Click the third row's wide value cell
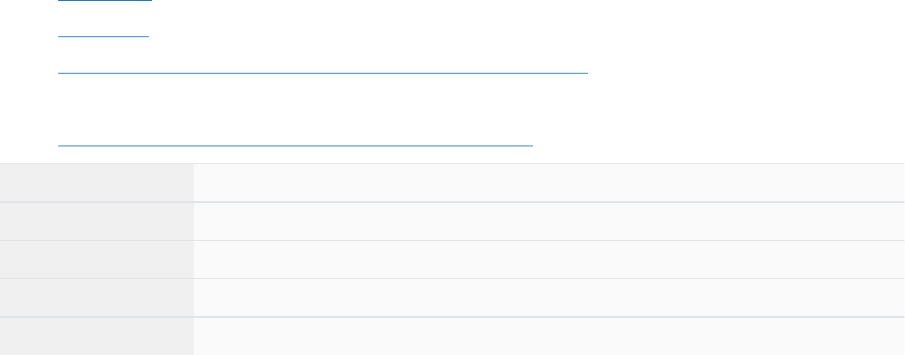Viewport: 905px width, 355px height. coord(548,259)
